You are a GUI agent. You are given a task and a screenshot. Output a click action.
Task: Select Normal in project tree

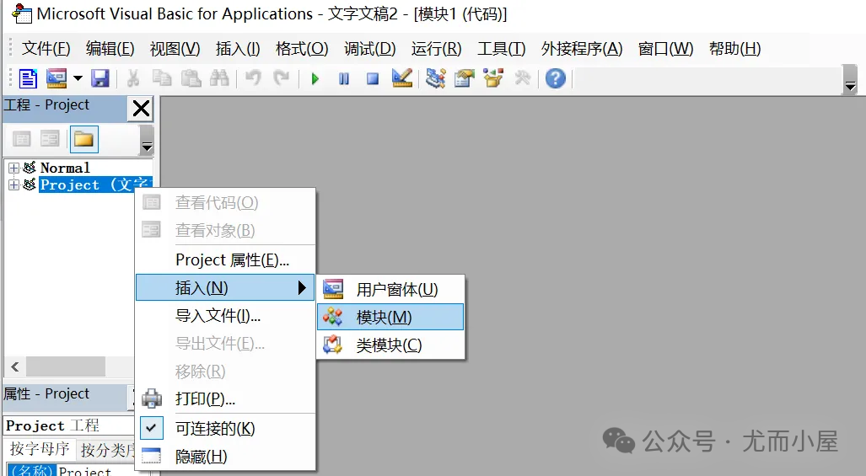[65, 168]
